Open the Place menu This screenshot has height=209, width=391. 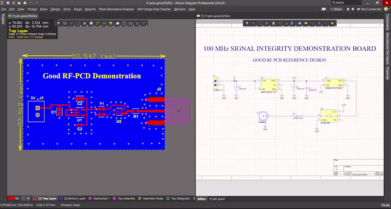pos(44,9)
